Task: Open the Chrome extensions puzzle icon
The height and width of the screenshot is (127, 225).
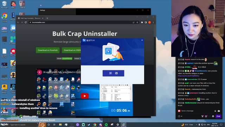Action: (x=142, y=22)
